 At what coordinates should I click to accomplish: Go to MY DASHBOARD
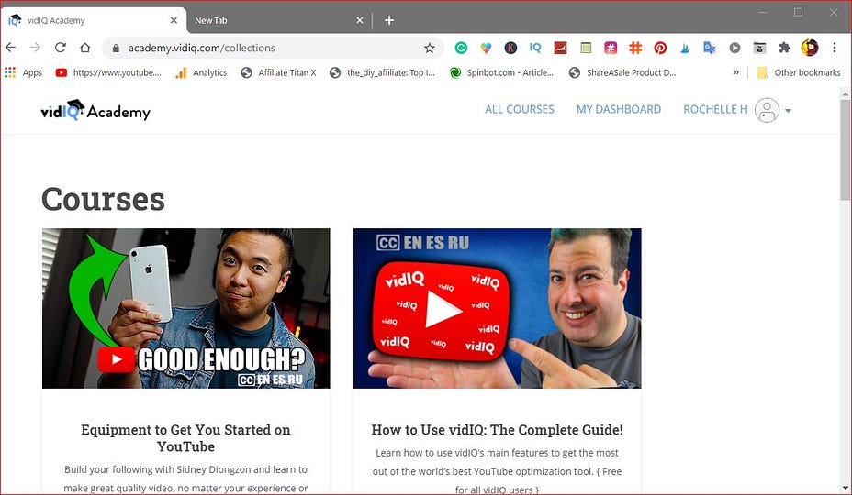click(x=619, y=110)
